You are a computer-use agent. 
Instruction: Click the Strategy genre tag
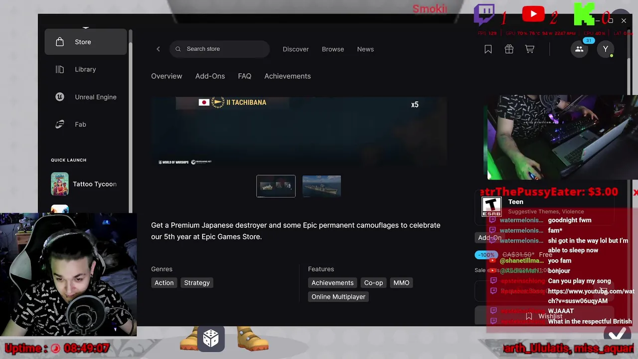pos(197,283)
